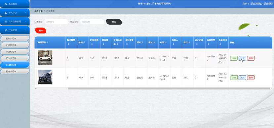Click 删除 for the 汽车品牌7 order

click(x=251, y=78)
